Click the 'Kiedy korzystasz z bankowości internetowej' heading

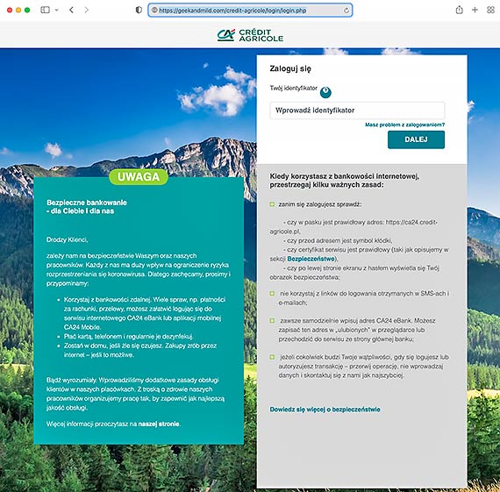tap(345, 181)
